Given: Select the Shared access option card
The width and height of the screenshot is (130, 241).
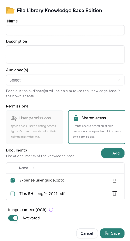Looking at the screenshot, I should pos(97,127).
